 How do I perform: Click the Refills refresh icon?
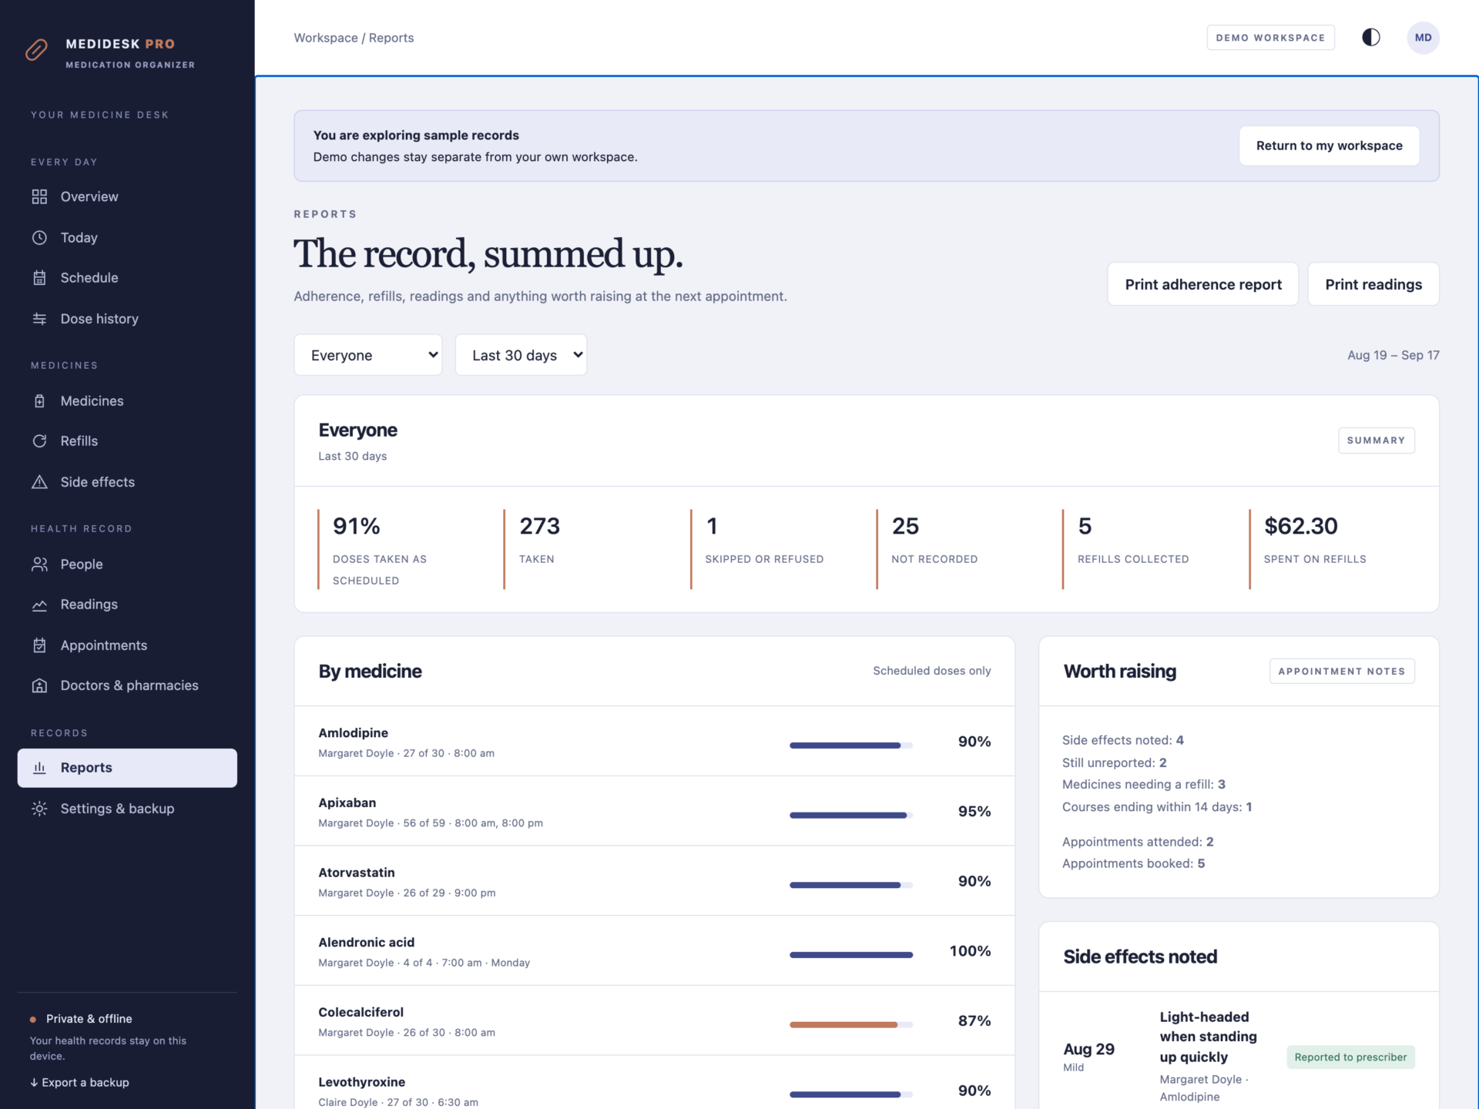coord(39,441)
